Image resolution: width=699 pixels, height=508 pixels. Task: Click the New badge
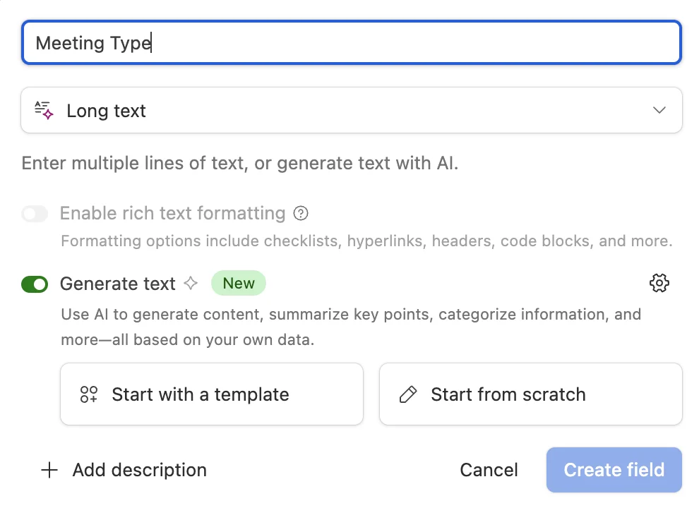[x=239, y=283]
